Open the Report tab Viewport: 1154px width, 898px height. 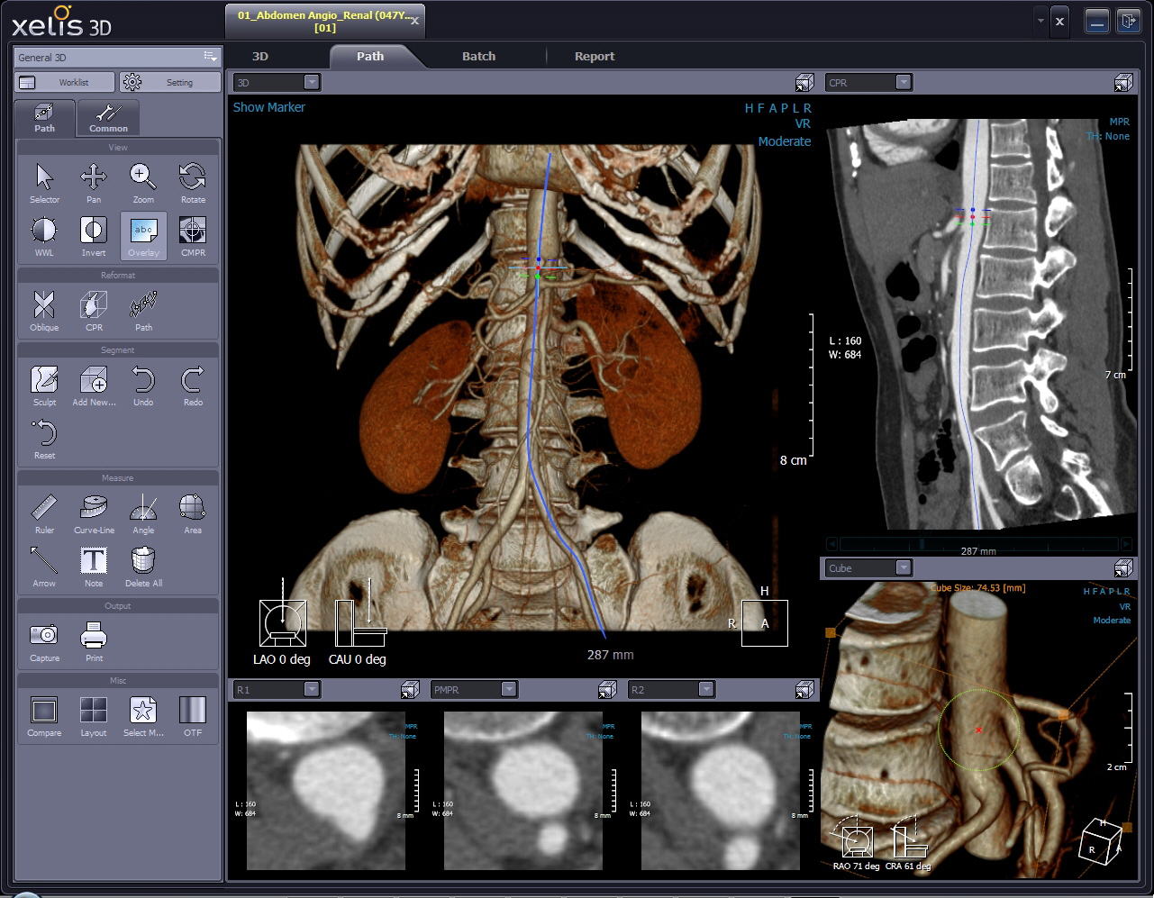pos(595,56)
